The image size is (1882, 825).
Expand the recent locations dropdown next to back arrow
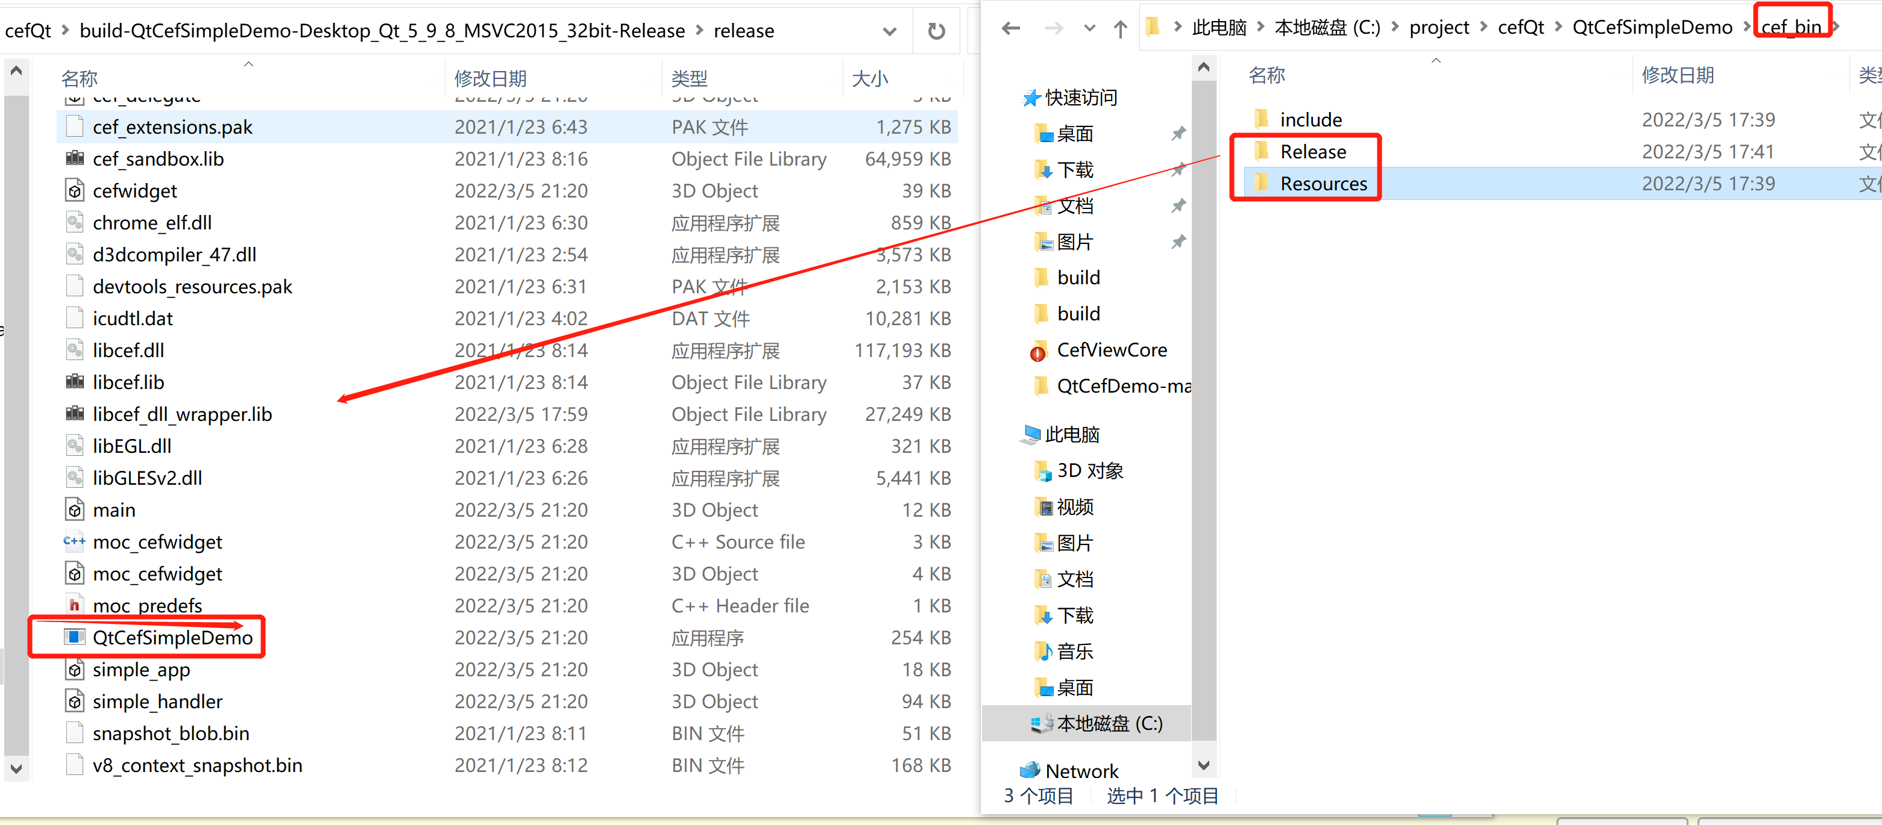click(1088, 28)
